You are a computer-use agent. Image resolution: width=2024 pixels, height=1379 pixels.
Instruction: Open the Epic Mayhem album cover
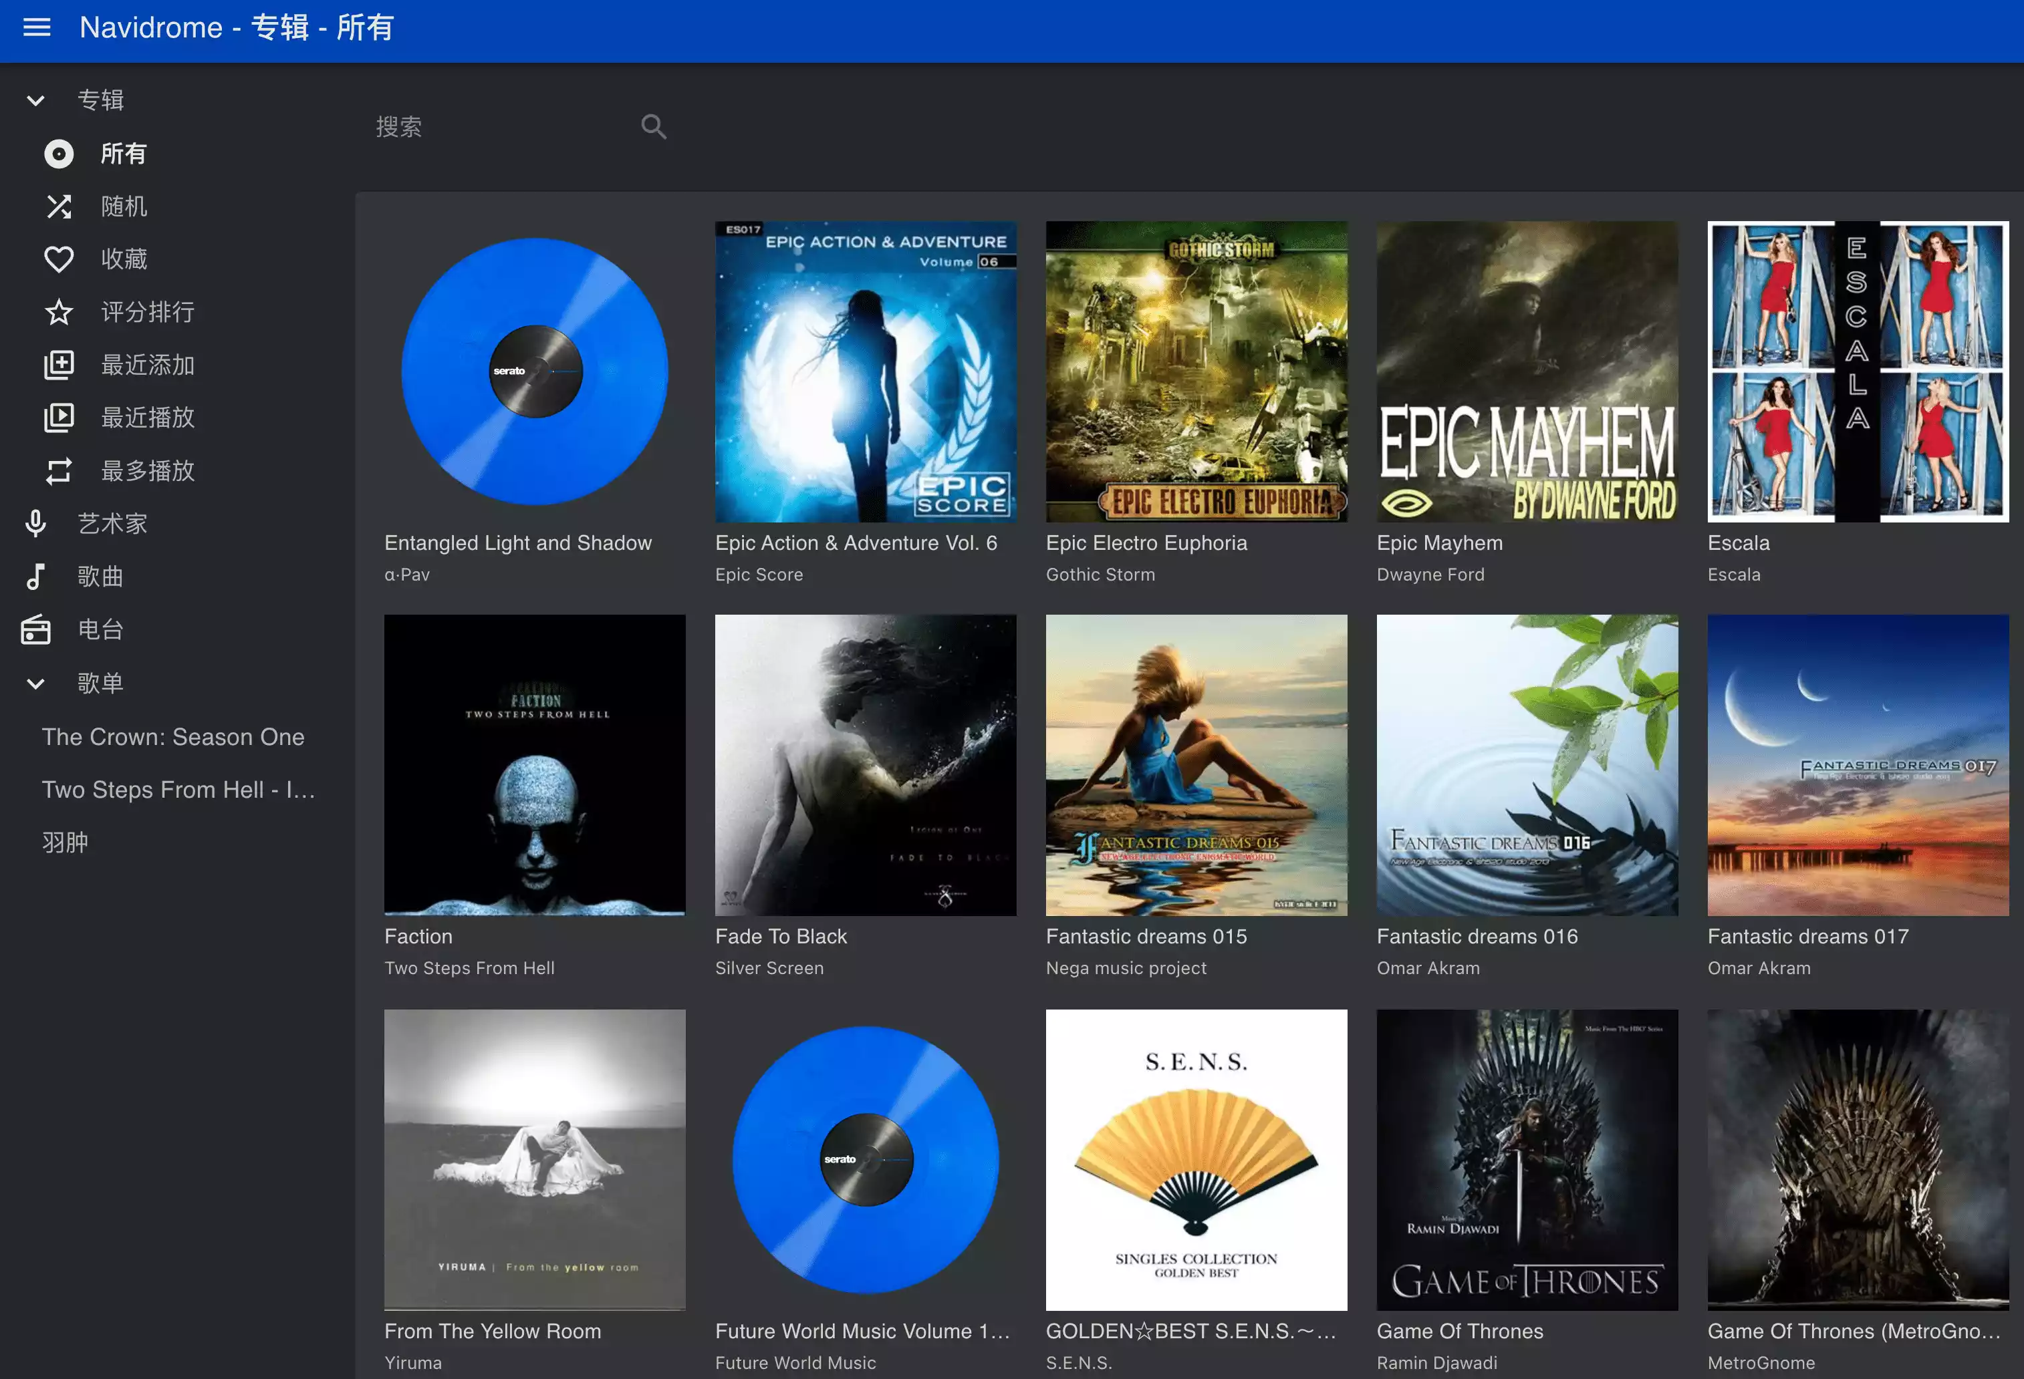1526,371
